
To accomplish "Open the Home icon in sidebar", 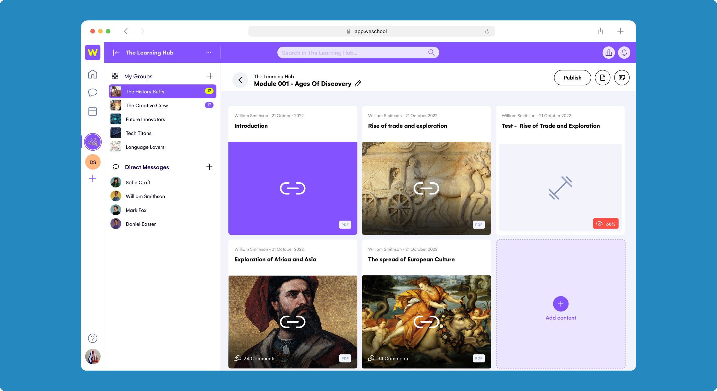I will click(93, 74).
